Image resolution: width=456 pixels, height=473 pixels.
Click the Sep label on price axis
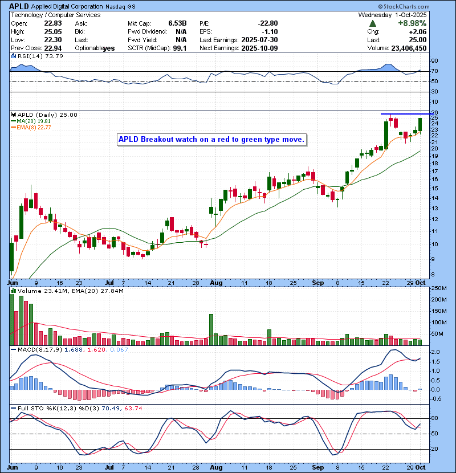318,283
